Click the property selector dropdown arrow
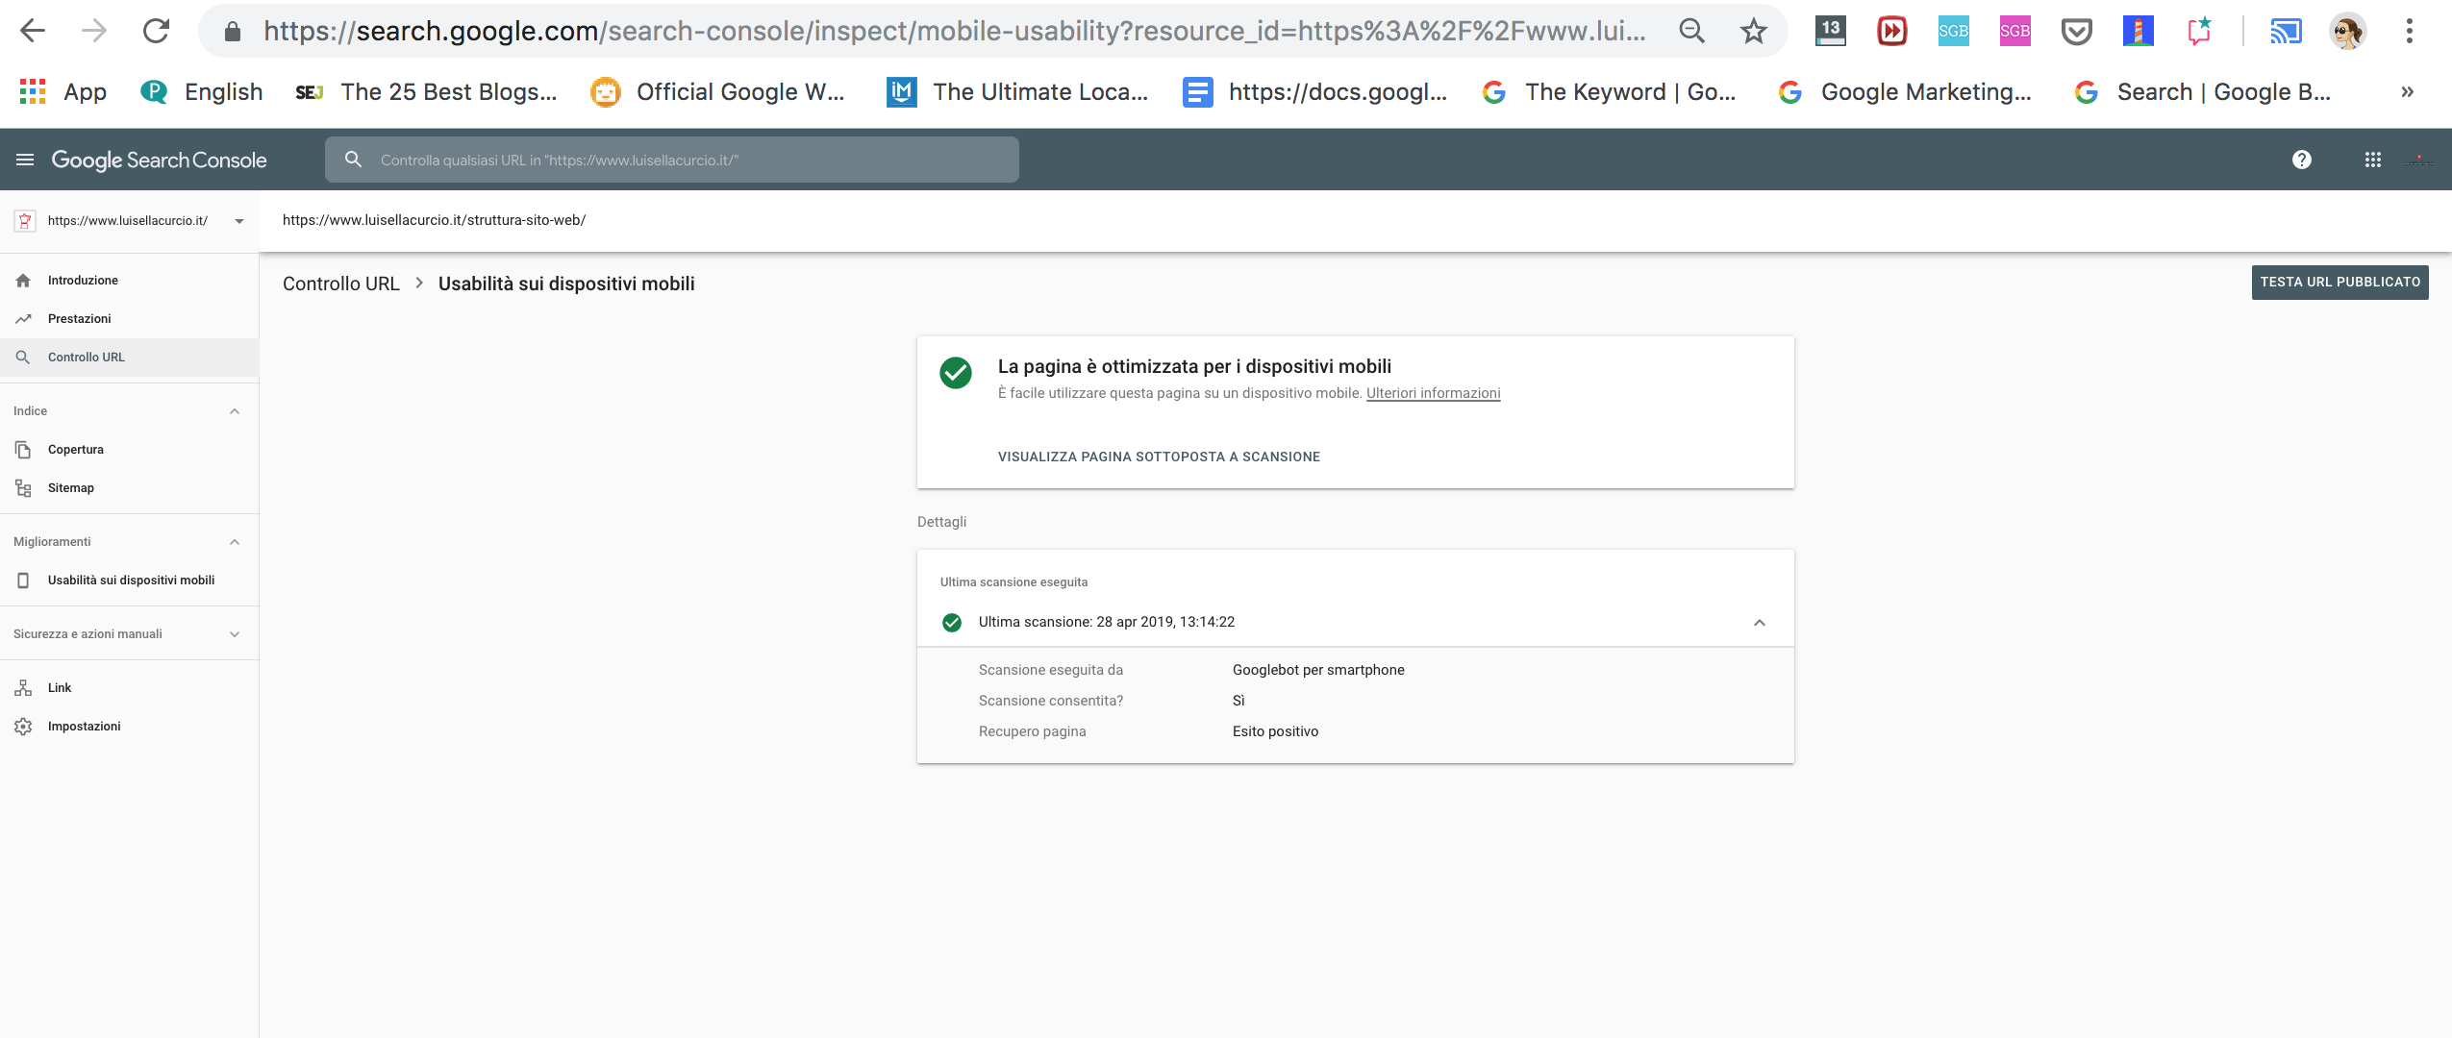Viewport: 2452px width, 1038px height. [x=239, y=220]
